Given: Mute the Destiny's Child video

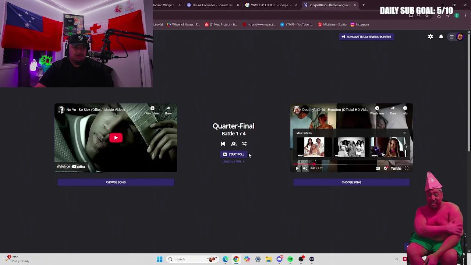Looking at the screenshot, I should point(305,168).
